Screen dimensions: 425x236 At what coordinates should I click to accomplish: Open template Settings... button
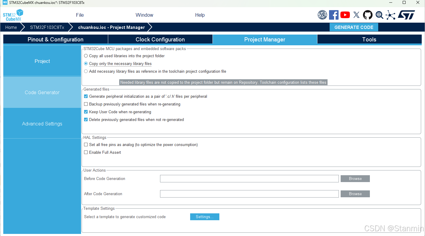click(204, 217)
